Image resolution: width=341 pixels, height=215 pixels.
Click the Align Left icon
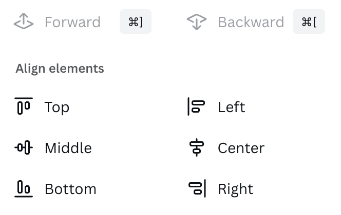[x=196, y=106]
